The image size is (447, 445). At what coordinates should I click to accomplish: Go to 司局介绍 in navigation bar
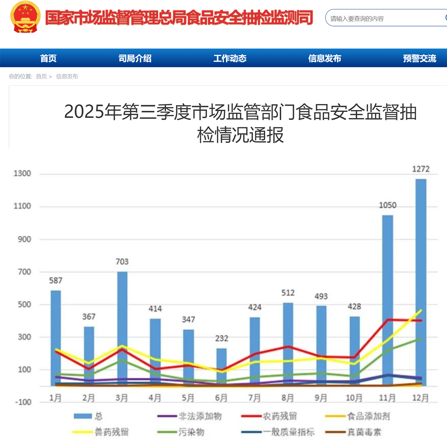coord(135,59)
